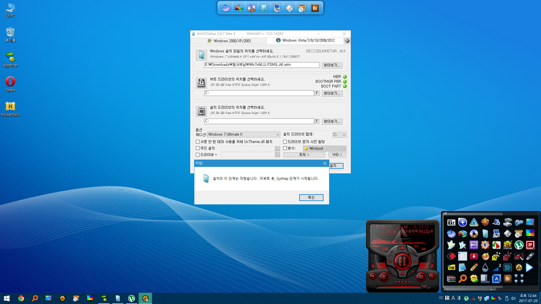Image resolution: width=541 pixels, height=304 pixels.
Task: Enable 드라이버 + checkbox
Action: 198,155
